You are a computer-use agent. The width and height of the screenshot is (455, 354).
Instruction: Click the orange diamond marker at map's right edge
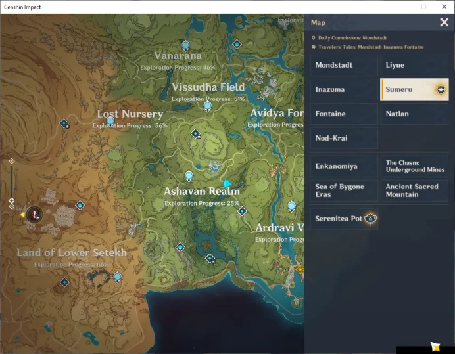pos(300,270)
